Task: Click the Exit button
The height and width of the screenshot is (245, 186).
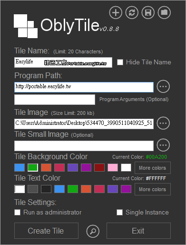Action: click(138, 231)
